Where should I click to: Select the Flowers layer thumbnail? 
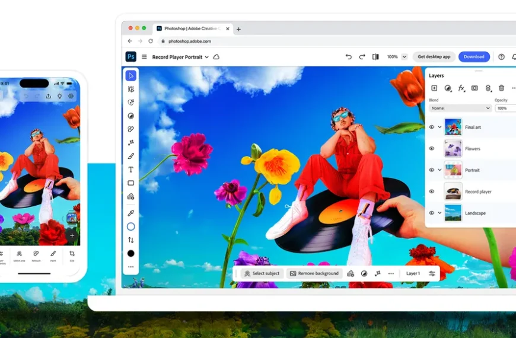tap(453, 148)
